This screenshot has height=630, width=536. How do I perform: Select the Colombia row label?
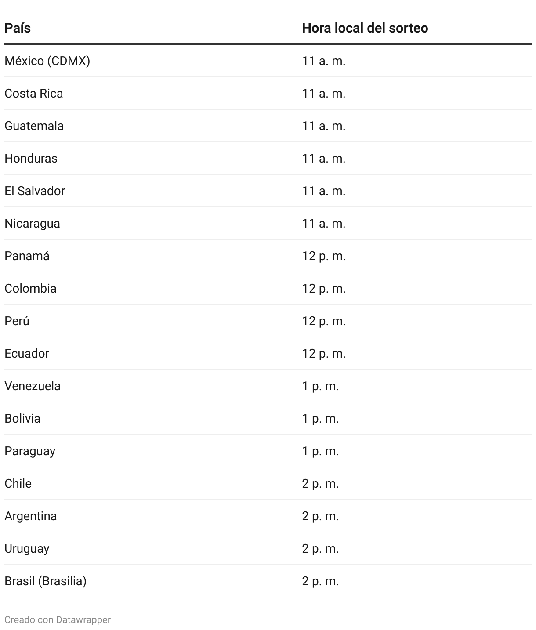[x=30, y=288]
